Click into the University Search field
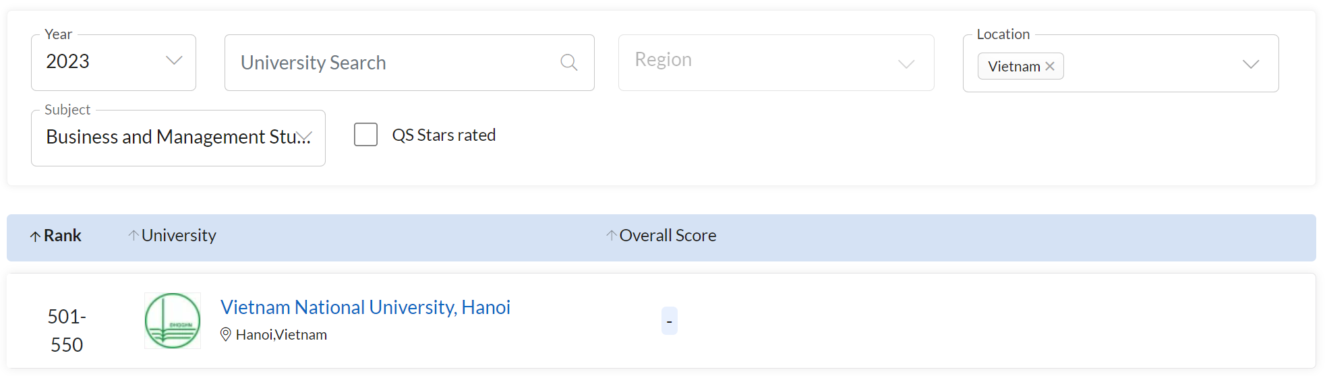The height and width of the screenshot is (376, 1325). [x=409, y=63]
